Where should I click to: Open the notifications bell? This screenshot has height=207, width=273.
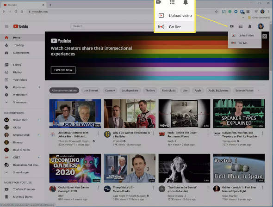250,26
